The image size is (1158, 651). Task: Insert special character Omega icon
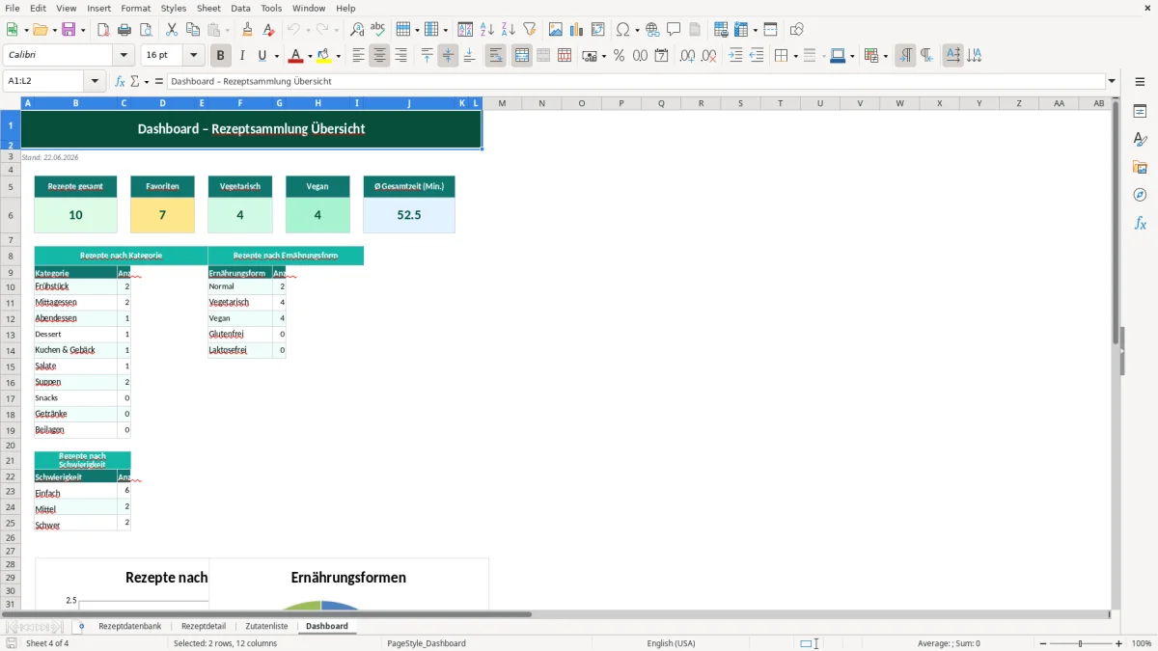point(622,30)
